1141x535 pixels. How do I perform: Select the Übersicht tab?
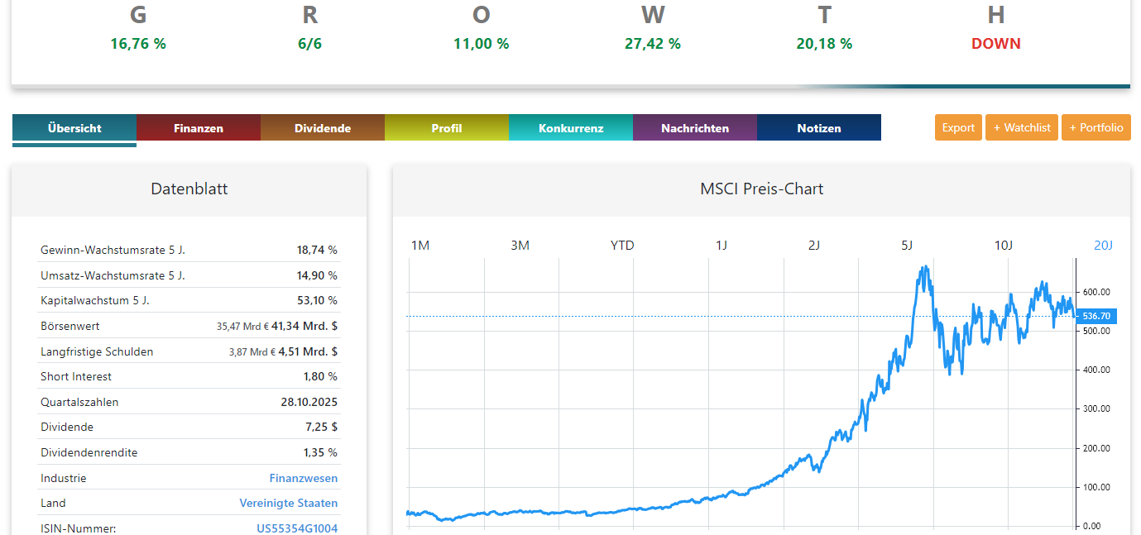(x=74, y=128)
